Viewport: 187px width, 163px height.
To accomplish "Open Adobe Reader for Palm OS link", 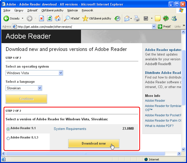I will [163, 121].
